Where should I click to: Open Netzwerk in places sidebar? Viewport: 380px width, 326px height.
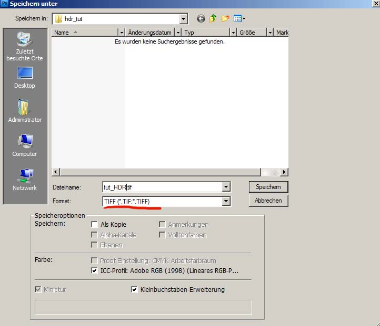coord(25,180)
